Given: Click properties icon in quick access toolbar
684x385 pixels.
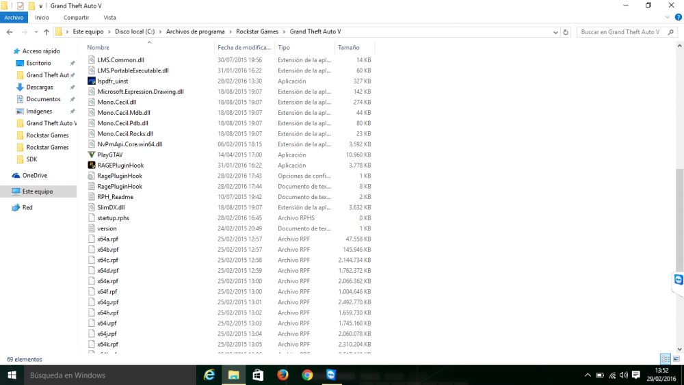Looking at the screenshot, I should point(20,5).
